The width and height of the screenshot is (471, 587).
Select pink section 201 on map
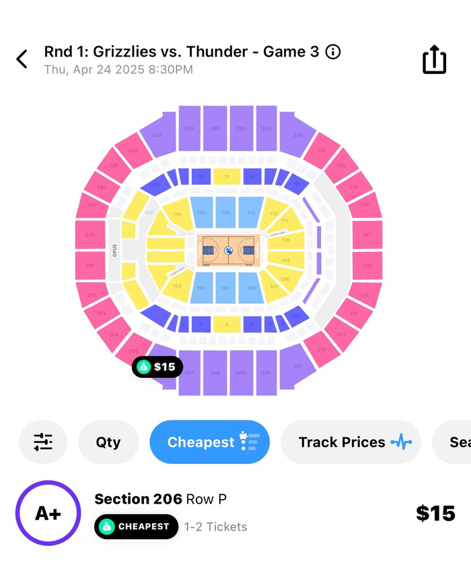91,266
